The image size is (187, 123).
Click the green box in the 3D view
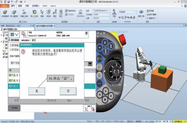coord(162,69)
